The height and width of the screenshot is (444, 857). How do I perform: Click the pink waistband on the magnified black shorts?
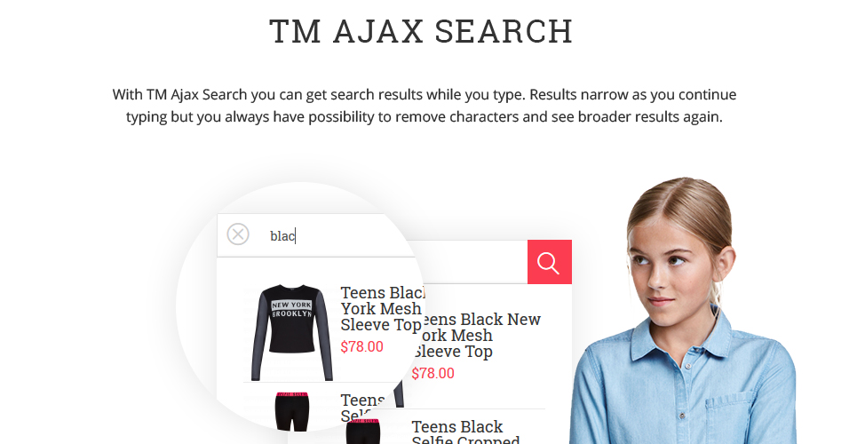[x=292, y=394]
